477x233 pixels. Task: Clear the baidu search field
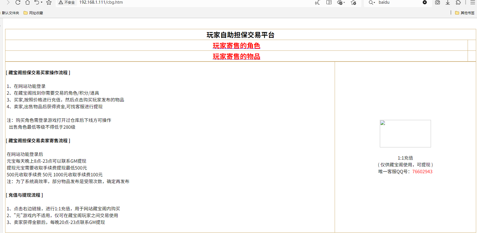[x=425, y=2]
